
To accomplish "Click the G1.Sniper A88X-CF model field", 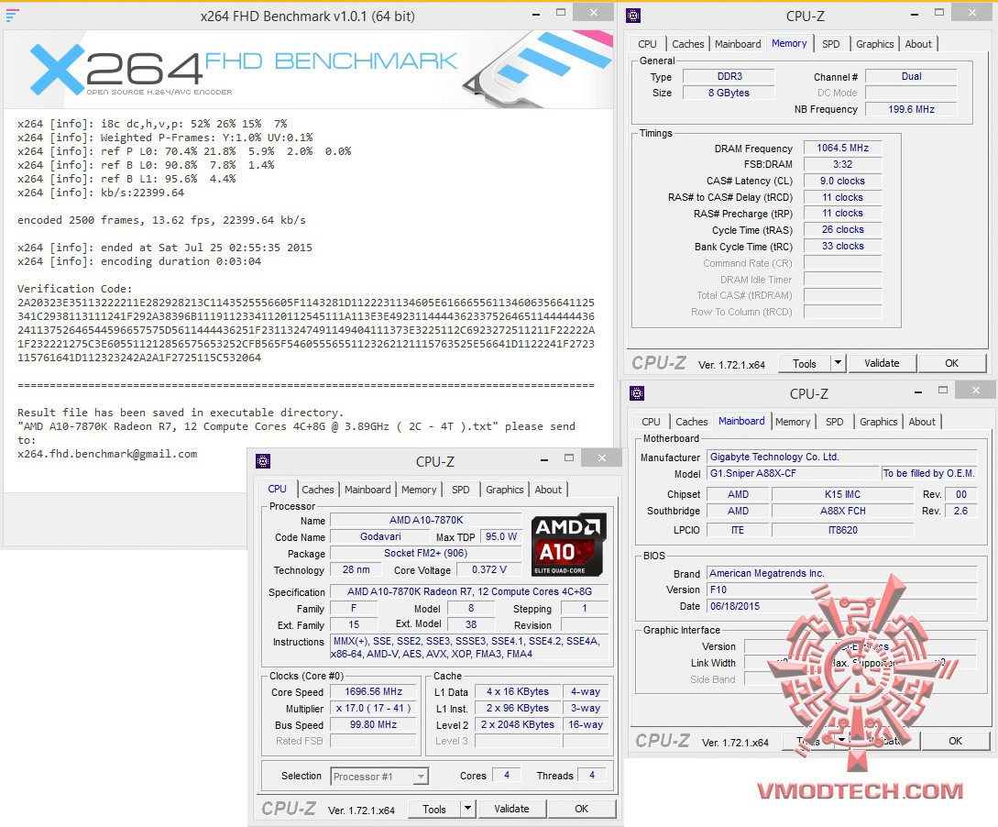I will [x=793, y=473].
